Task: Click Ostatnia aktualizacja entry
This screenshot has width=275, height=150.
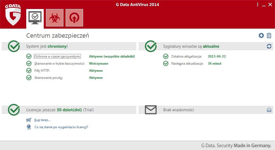Action: (x=186, y=56)
